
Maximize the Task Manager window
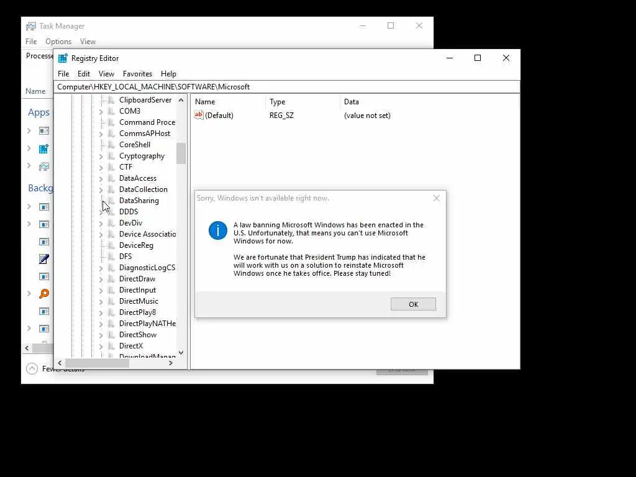391,25
